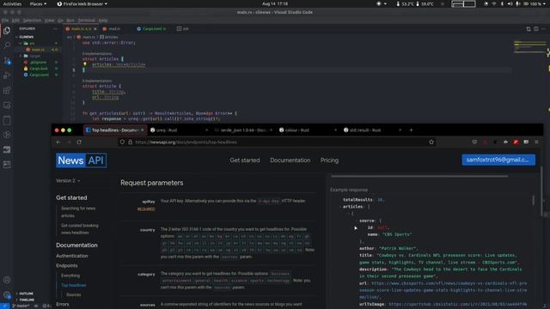Open Run and Debug icon in VS Code
This screenshot has height=309, width=550.
point(7,76)
